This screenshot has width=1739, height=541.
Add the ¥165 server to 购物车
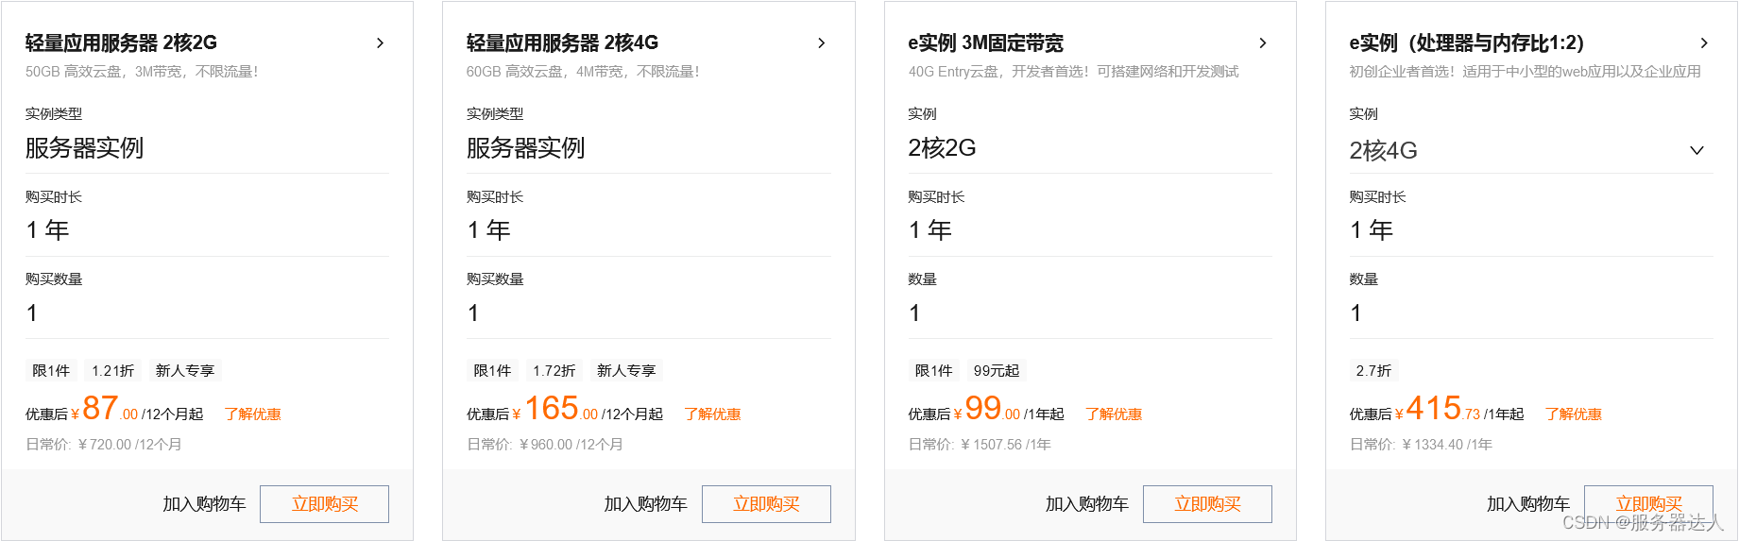click(645, 504)
